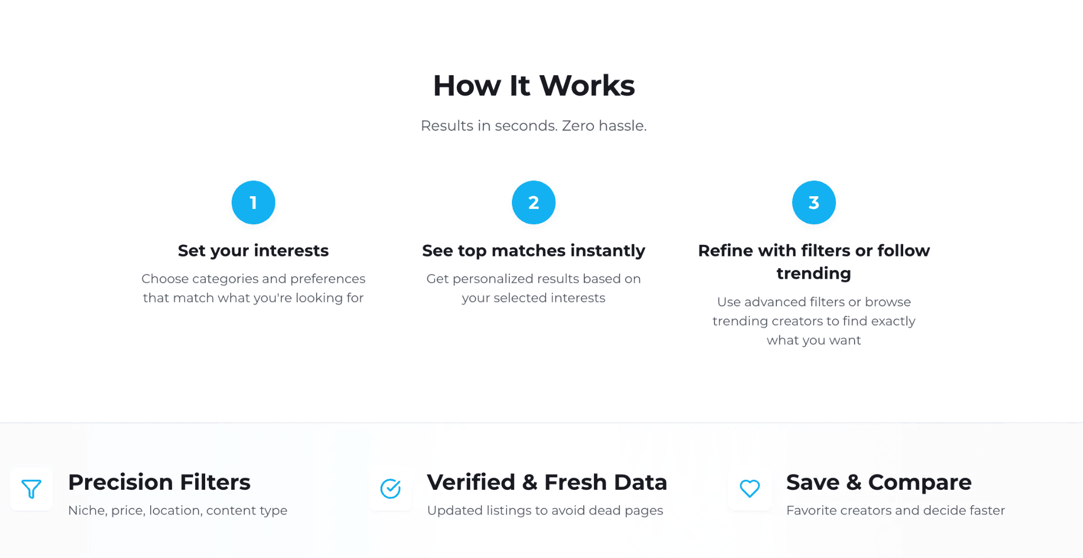Click the "Get personalized results" description
The width and height of the screenshot is (1083, 558).
534,288
